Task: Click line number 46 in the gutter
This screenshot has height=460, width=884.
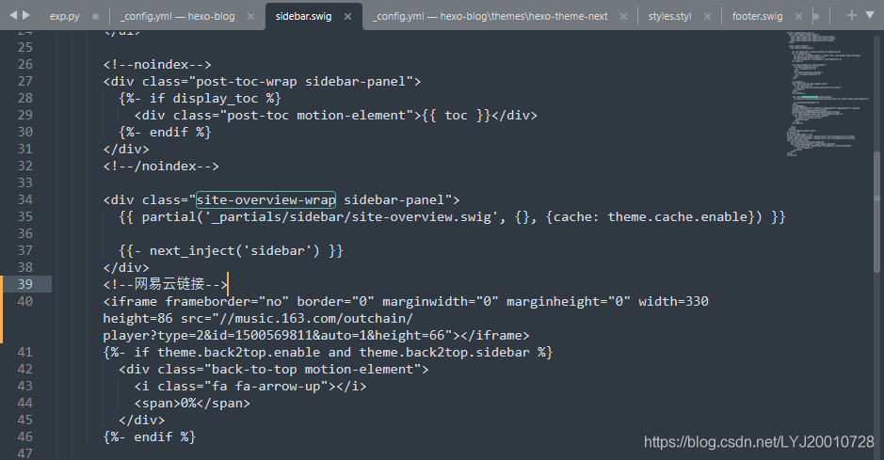Action: (x=25, y=436)
